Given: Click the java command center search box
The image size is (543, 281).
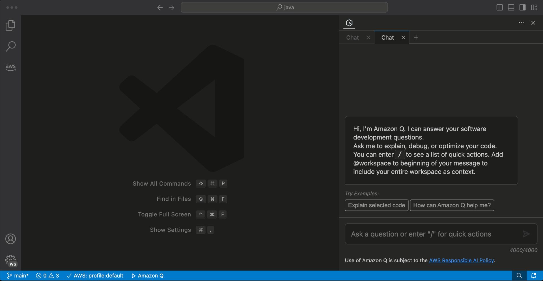Looking at the screenshot, I should click(284, 7).
